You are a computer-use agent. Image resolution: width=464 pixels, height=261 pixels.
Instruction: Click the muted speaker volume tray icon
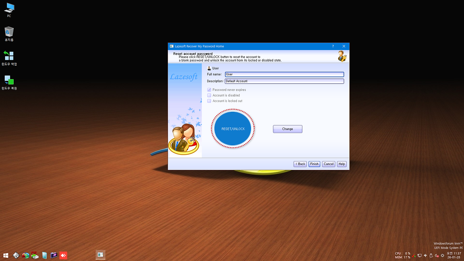coord(436,256)
